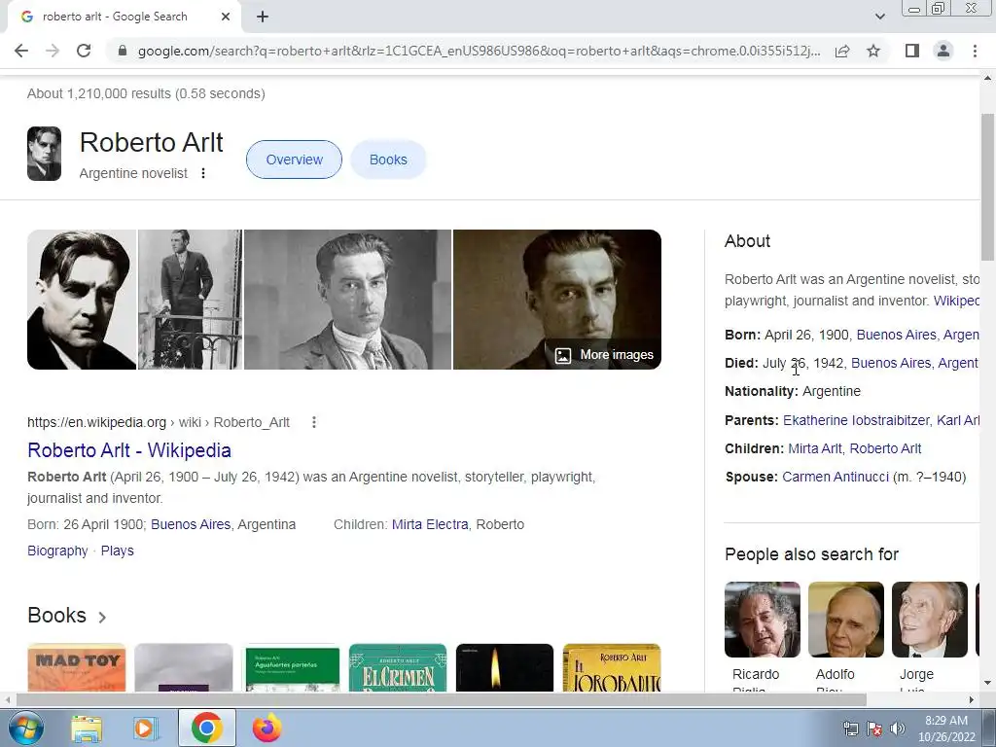Open the three-dot menu beside 'Argentine novelist'
996x747 pixels.
coord(203,173)
